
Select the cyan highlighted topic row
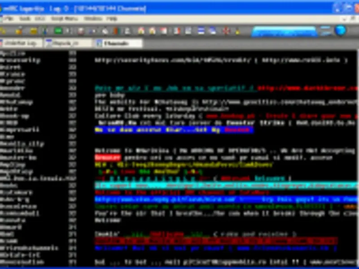pos(226,186)
